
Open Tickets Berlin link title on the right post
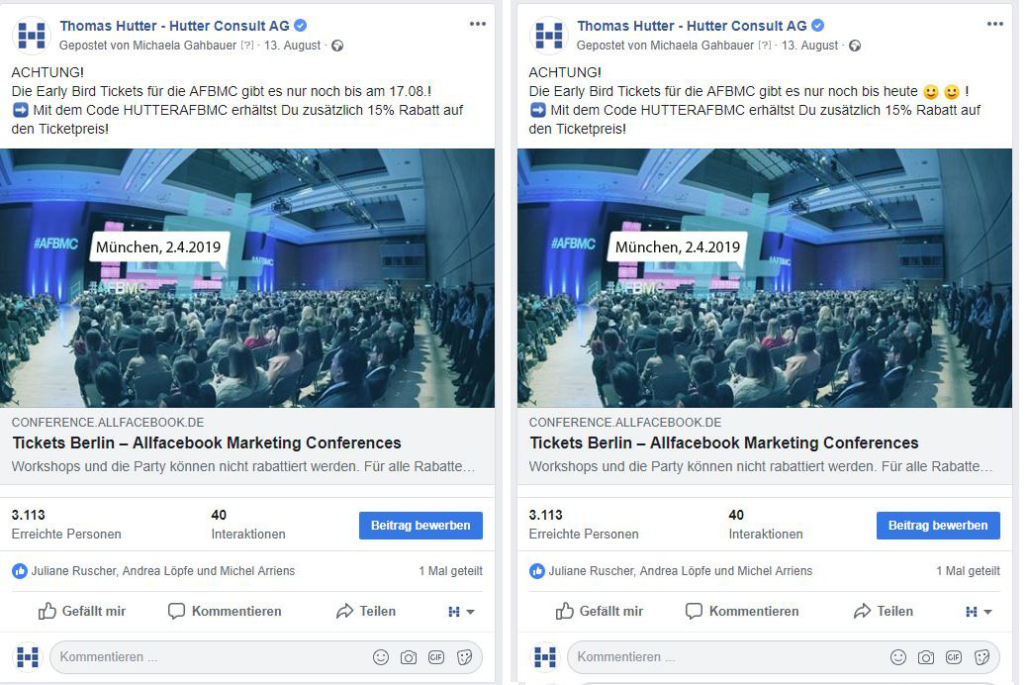tap(723, 443)
